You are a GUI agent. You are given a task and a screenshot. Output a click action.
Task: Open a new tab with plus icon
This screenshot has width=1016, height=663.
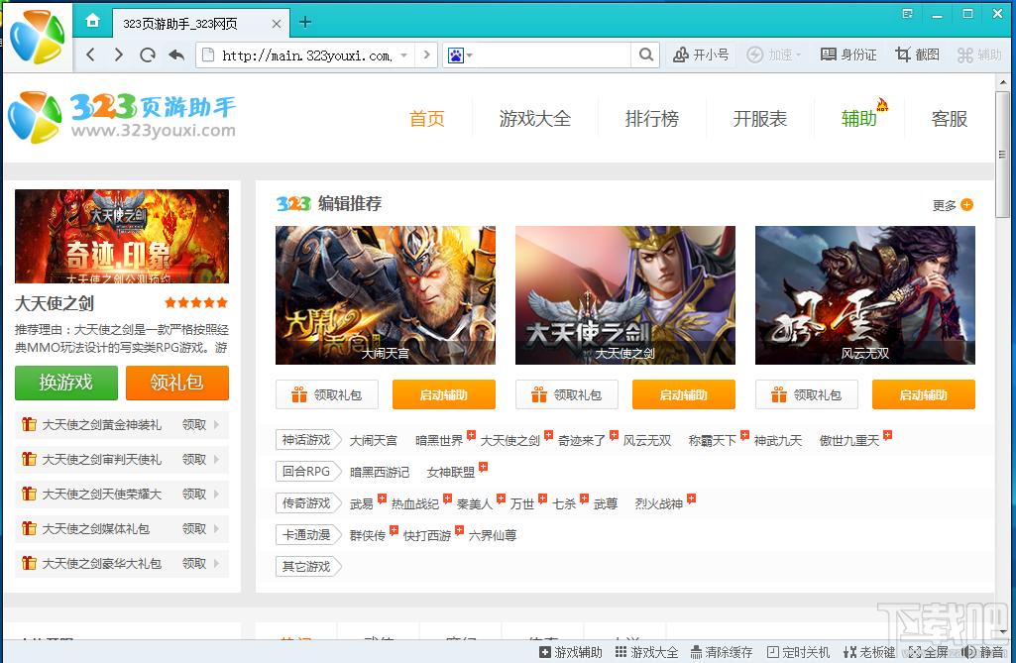coord(305,23)
